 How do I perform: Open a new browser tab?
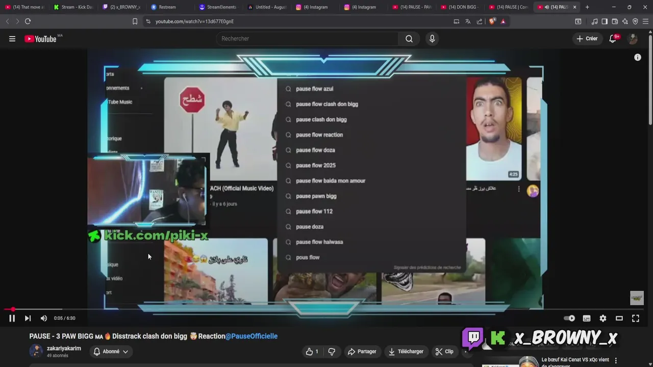point(587,7)
